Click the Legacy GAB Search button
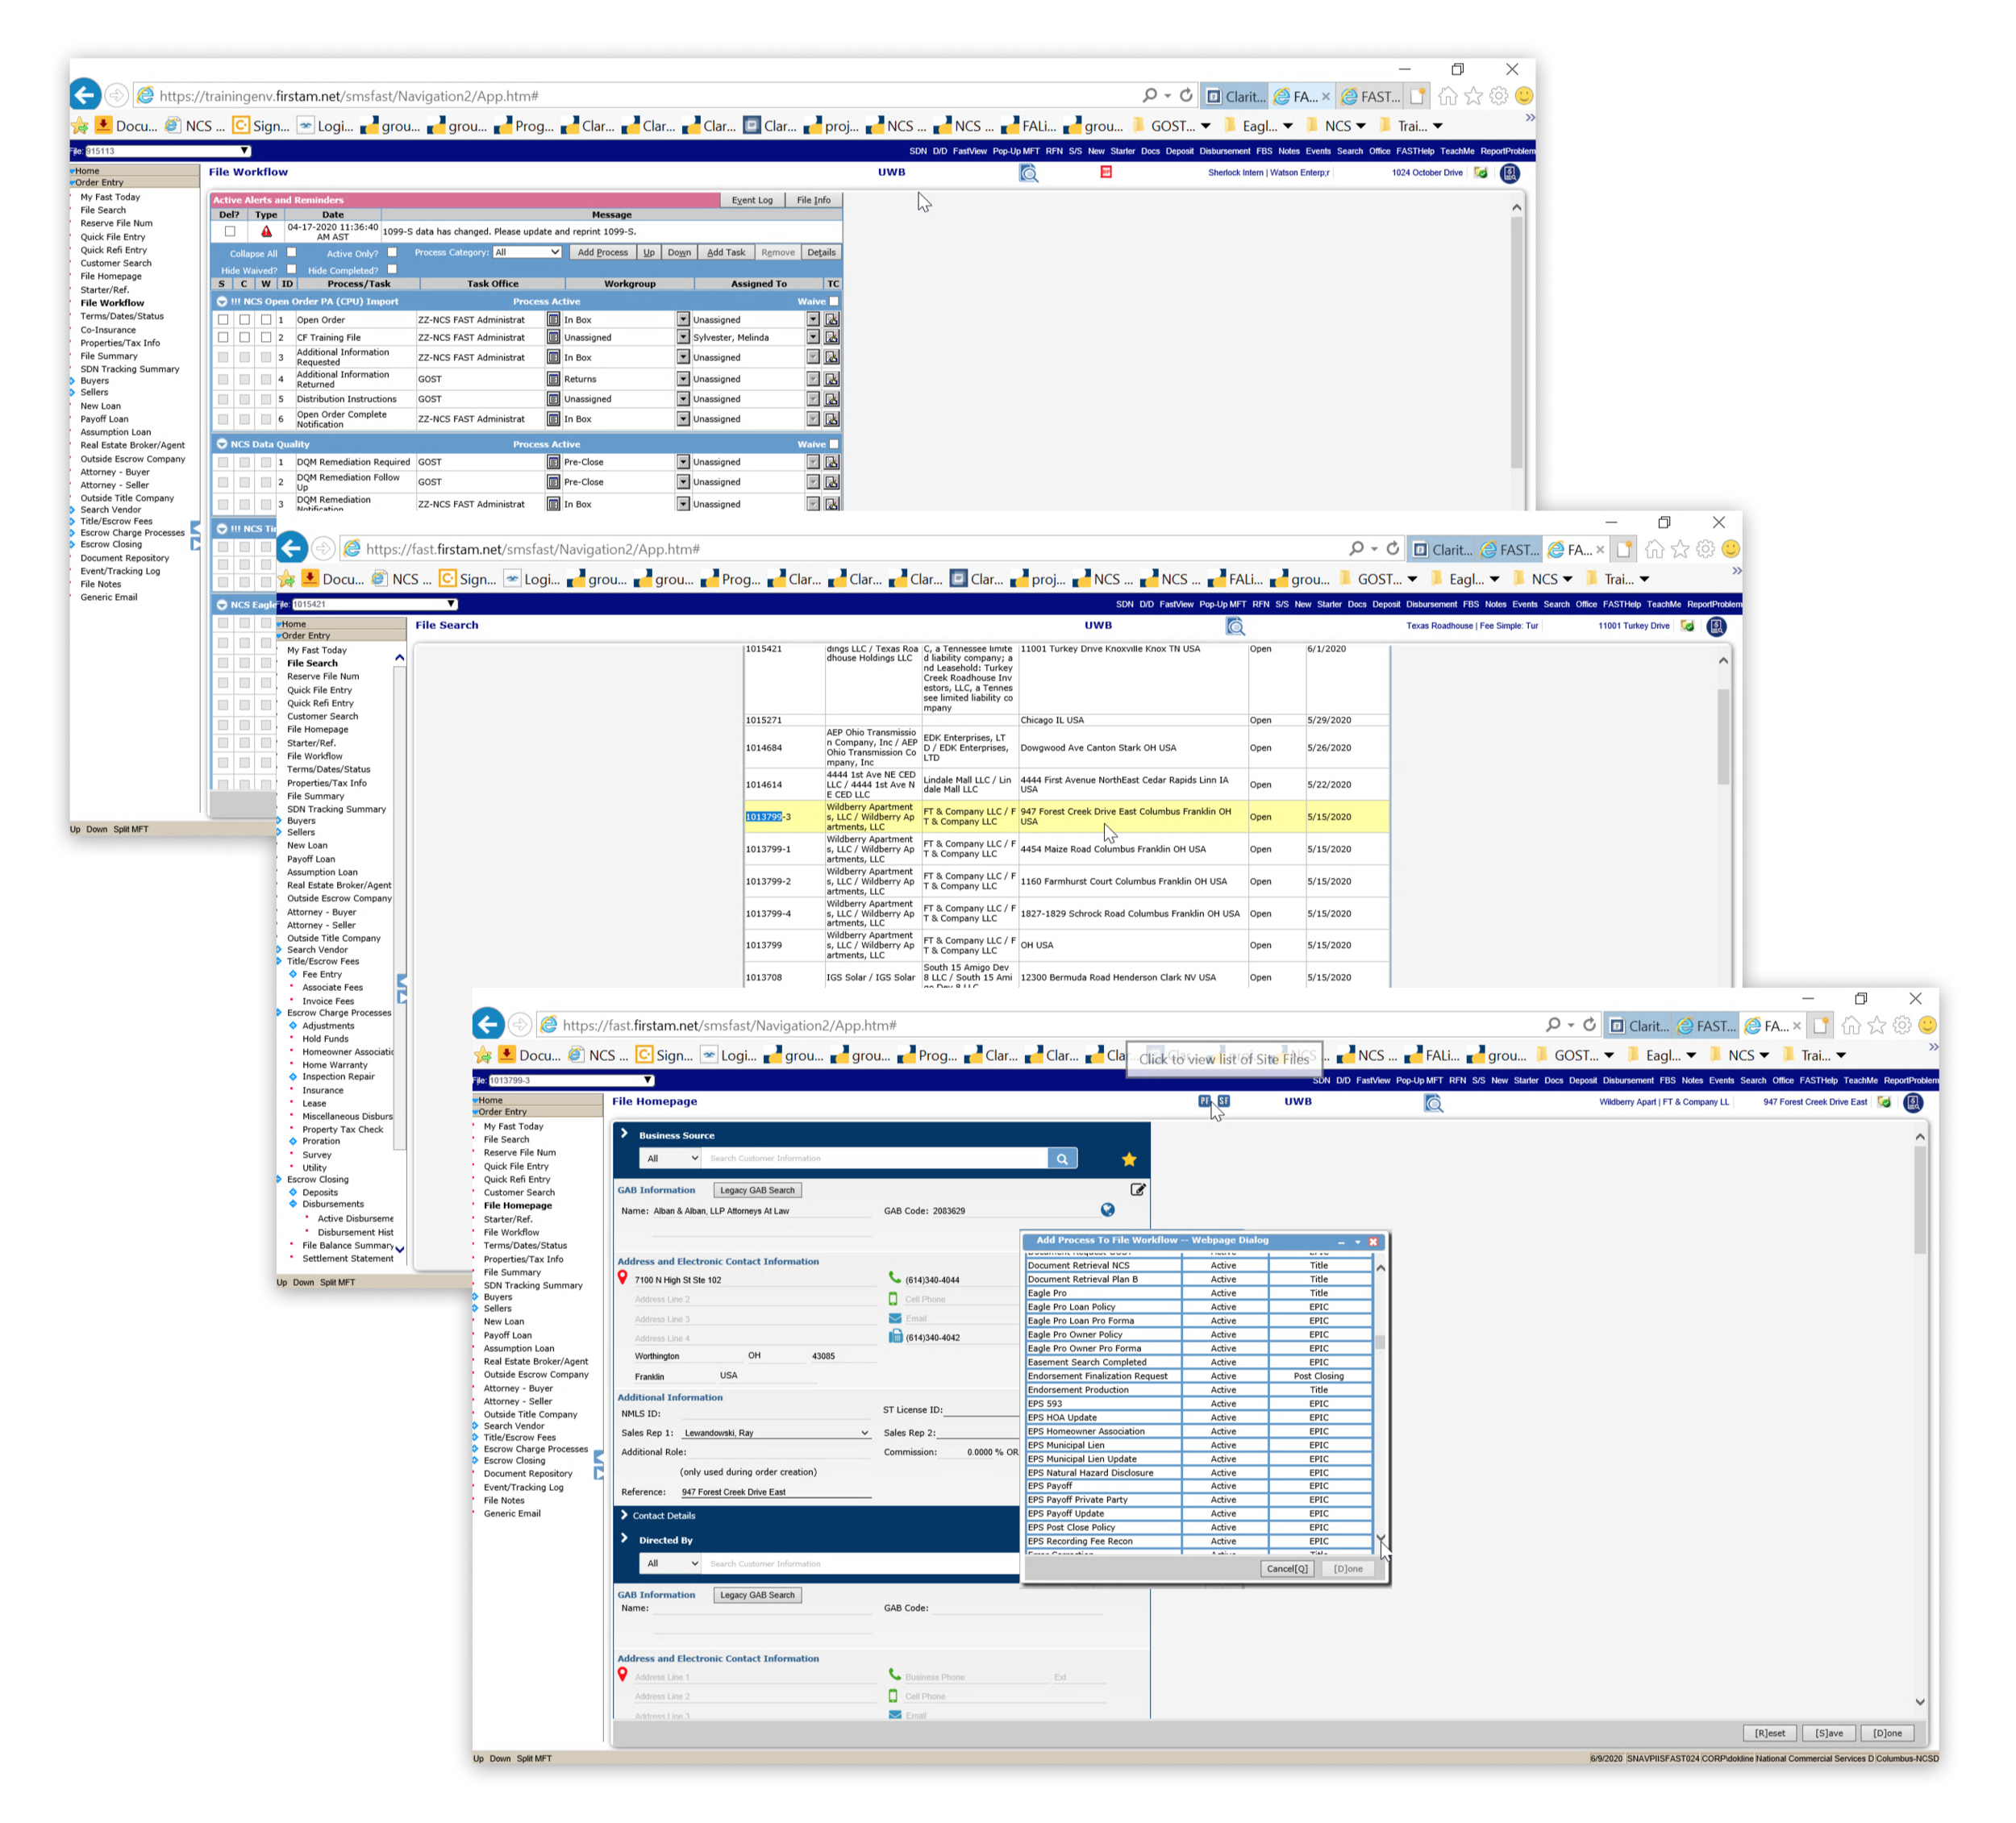2016x1823 pixels. pyautogui.click(x=757, y=1190)
